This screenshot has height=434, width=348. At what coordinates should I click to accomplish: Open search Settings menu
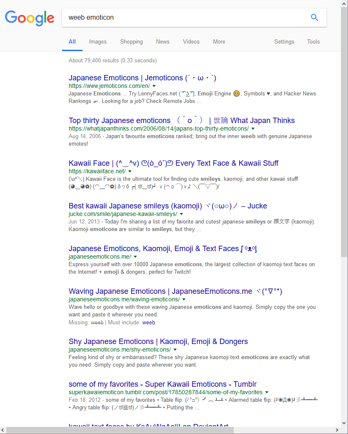tap(284, 42)
